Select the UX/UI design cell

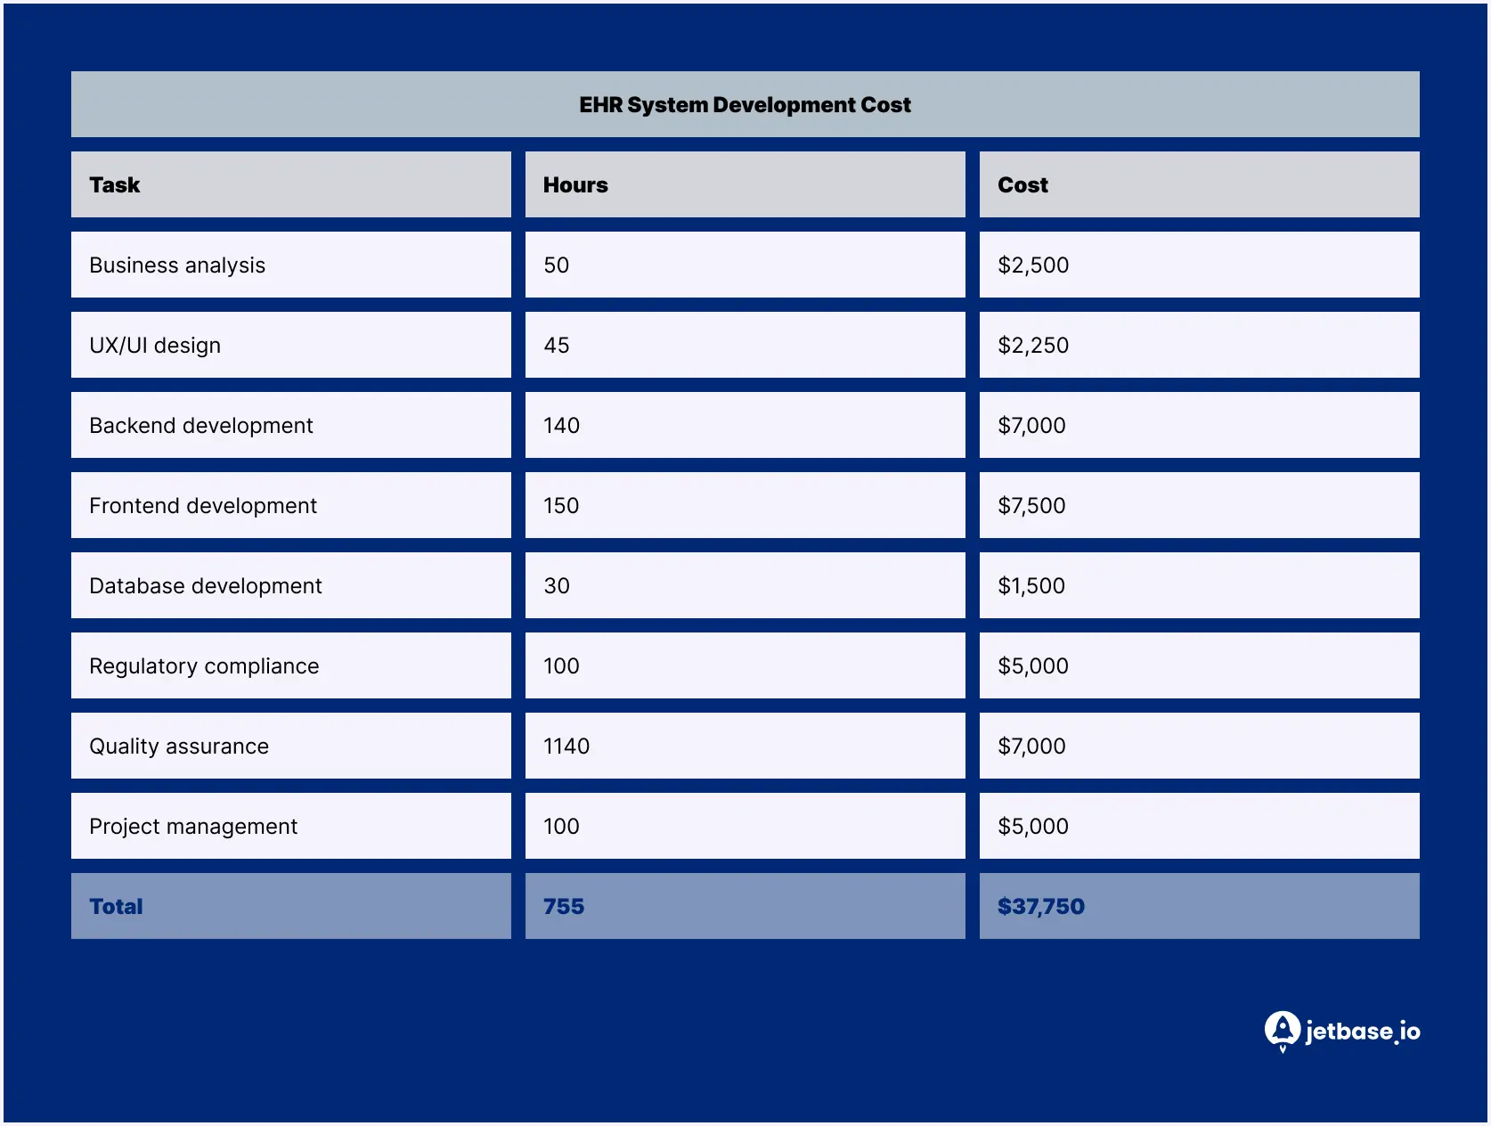(154, 345)
